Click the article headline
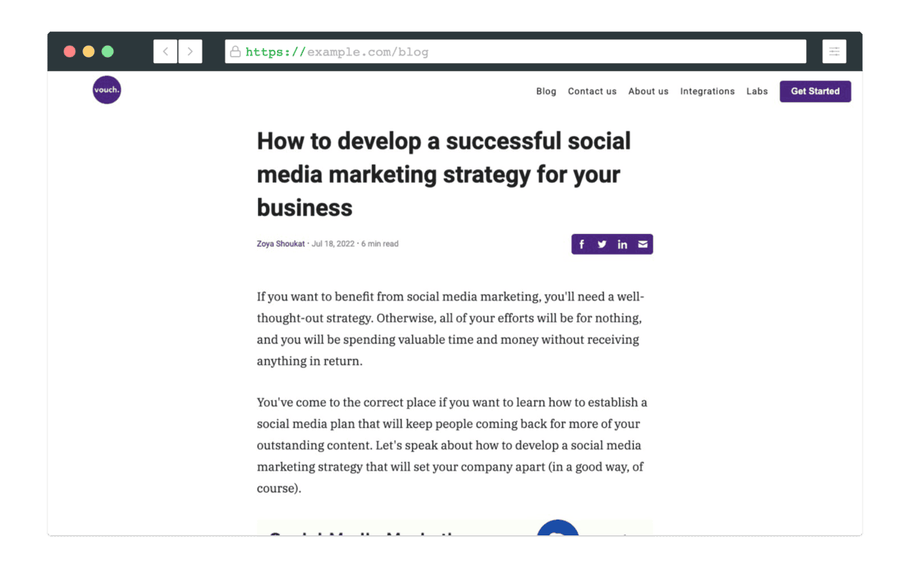The image size is (910, 567). tap(443, 174)
